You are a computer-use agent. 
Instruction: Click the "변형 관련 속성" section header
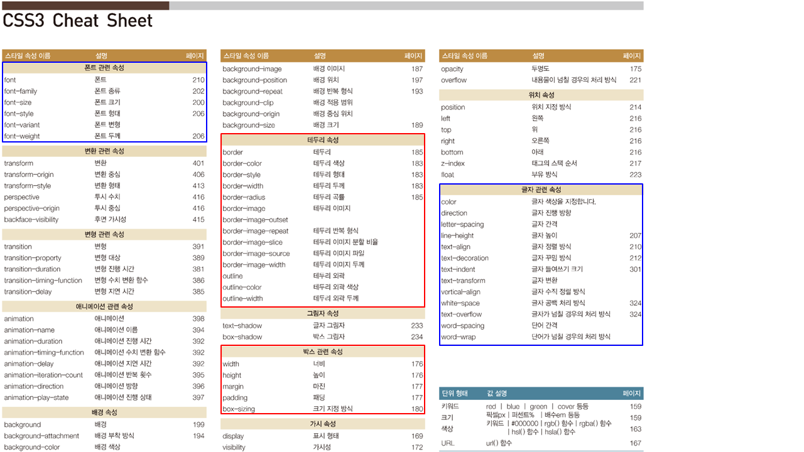(x=104, y=234)
